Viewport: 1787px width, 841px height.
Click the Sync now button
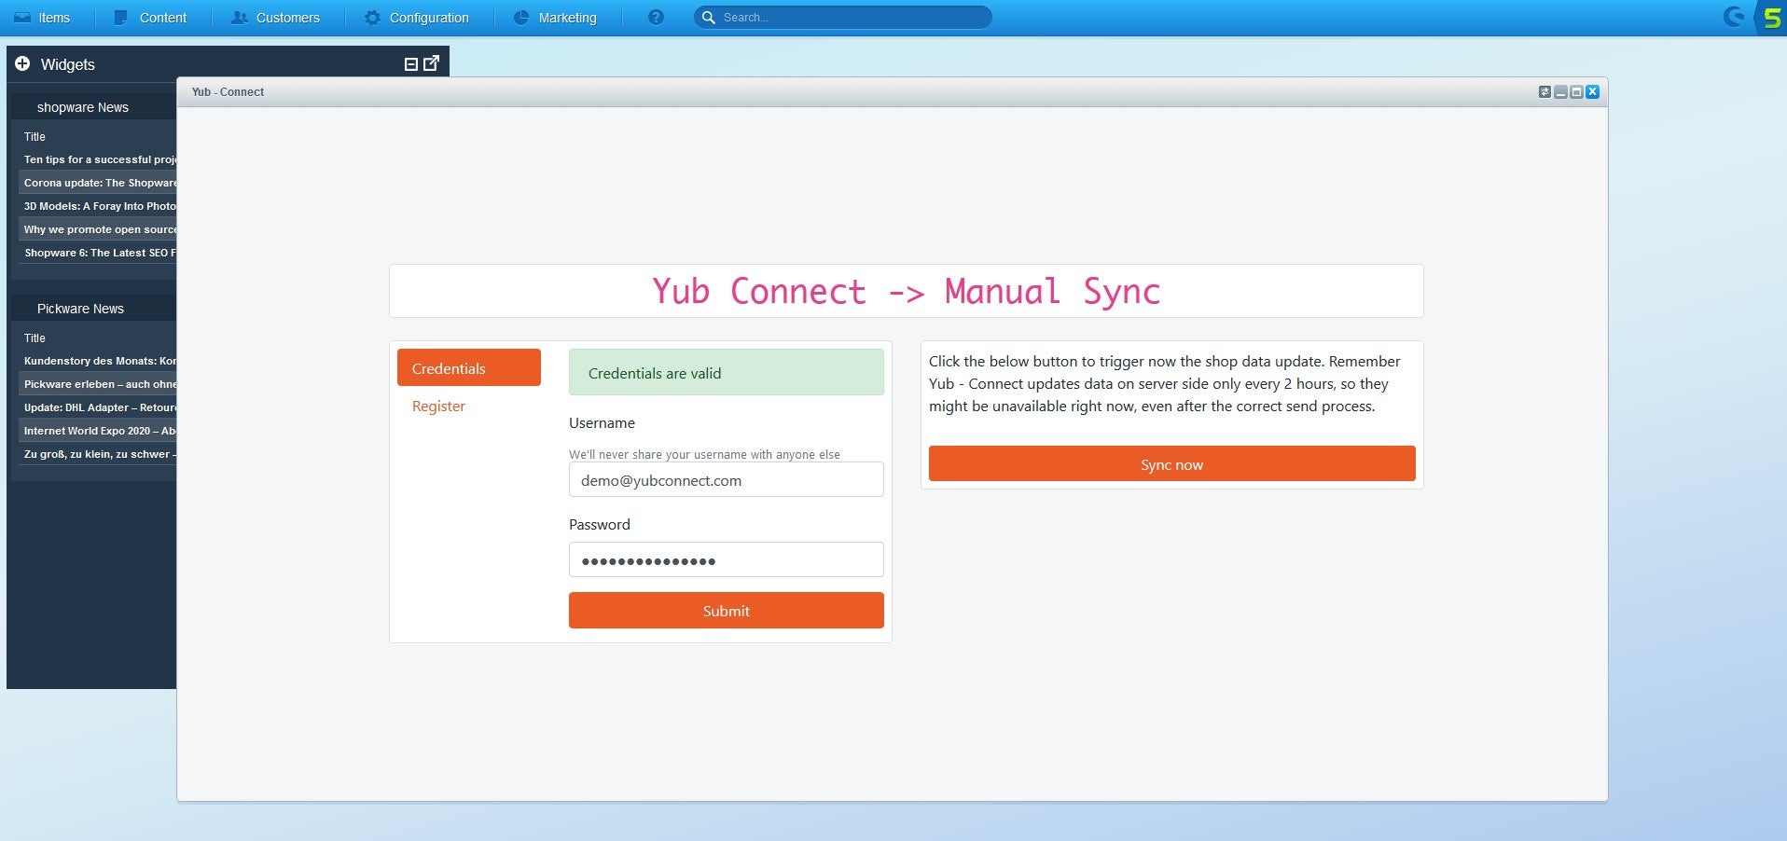coord(1172,464)
